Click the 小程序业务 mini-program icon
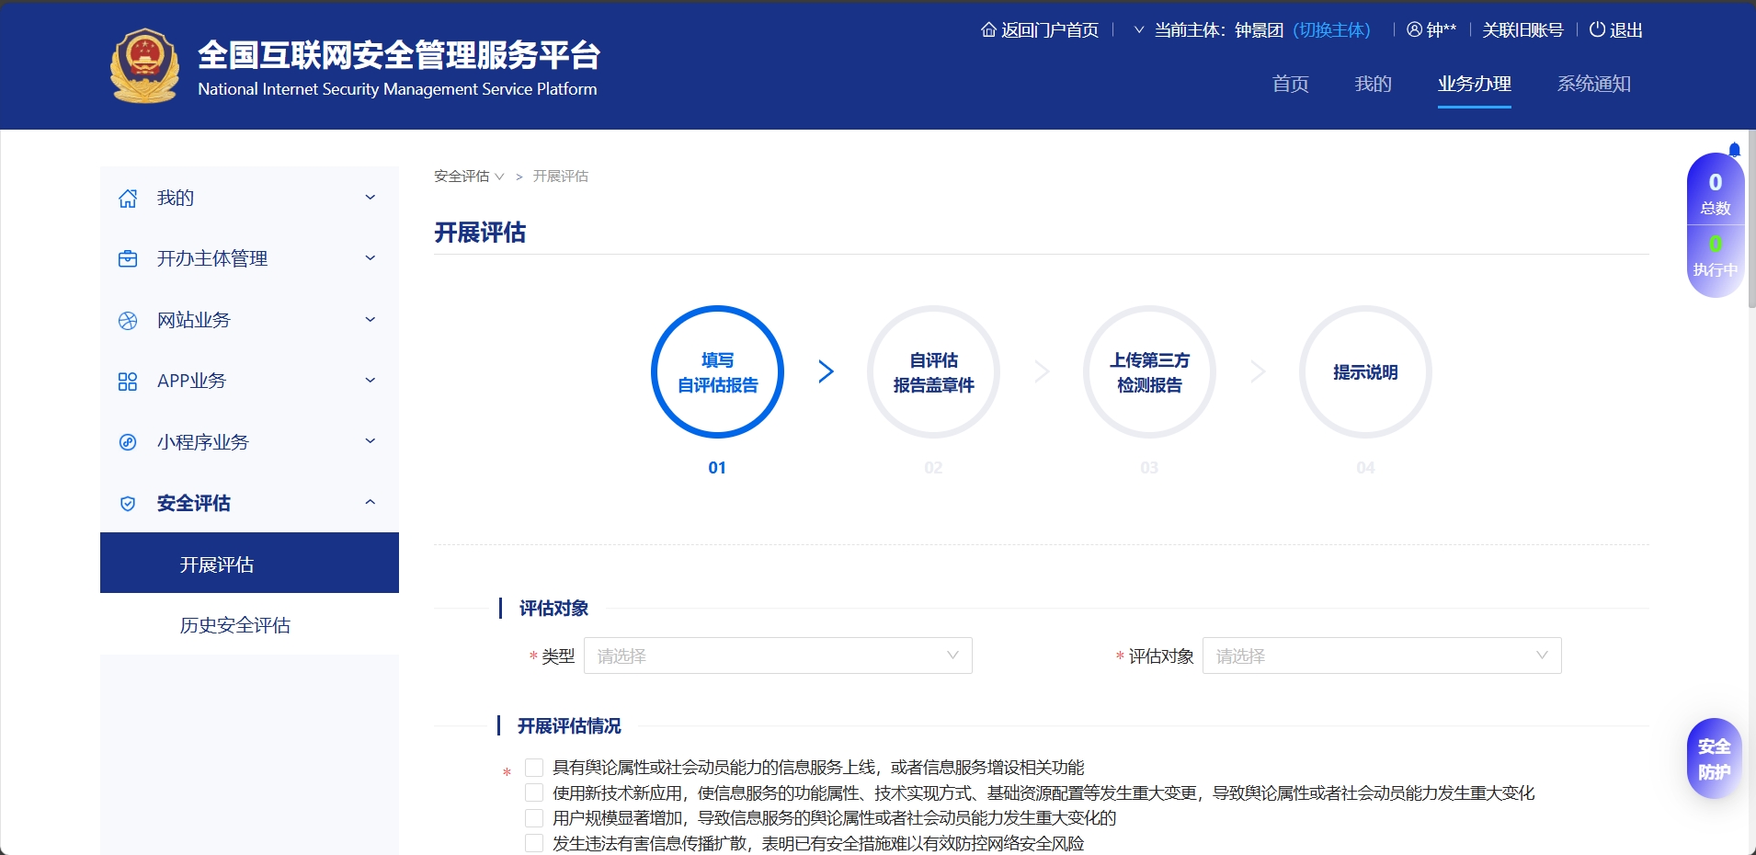 (128, 442)
